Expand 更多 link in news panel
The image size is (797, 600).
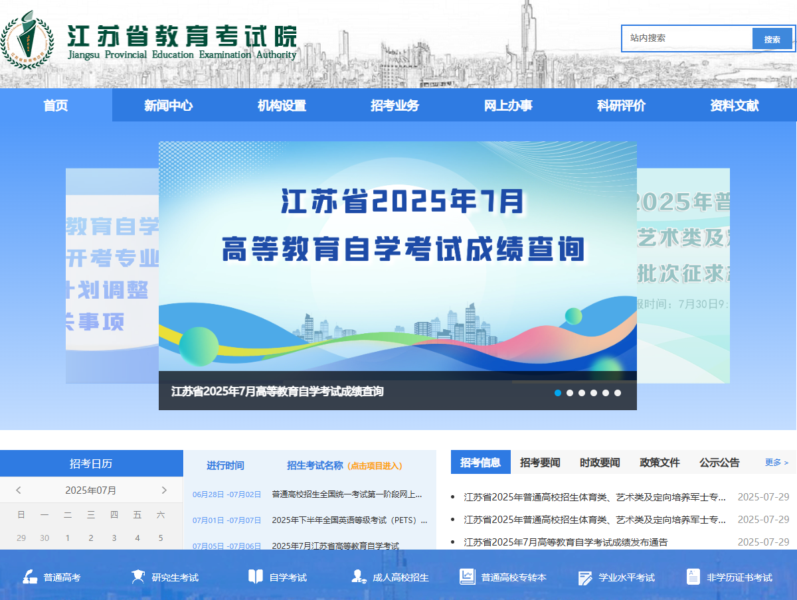pos(776,463)
